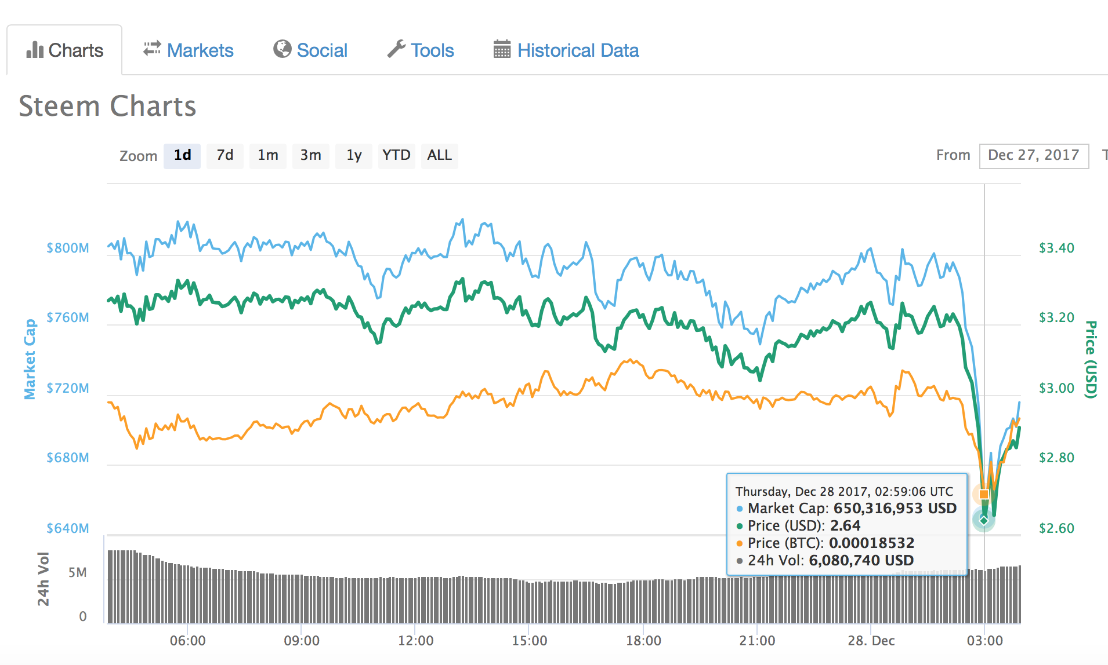This screenshot has width=1108, height=665.
Task: Click the globe icon beside Social
Action: [282, 49]
